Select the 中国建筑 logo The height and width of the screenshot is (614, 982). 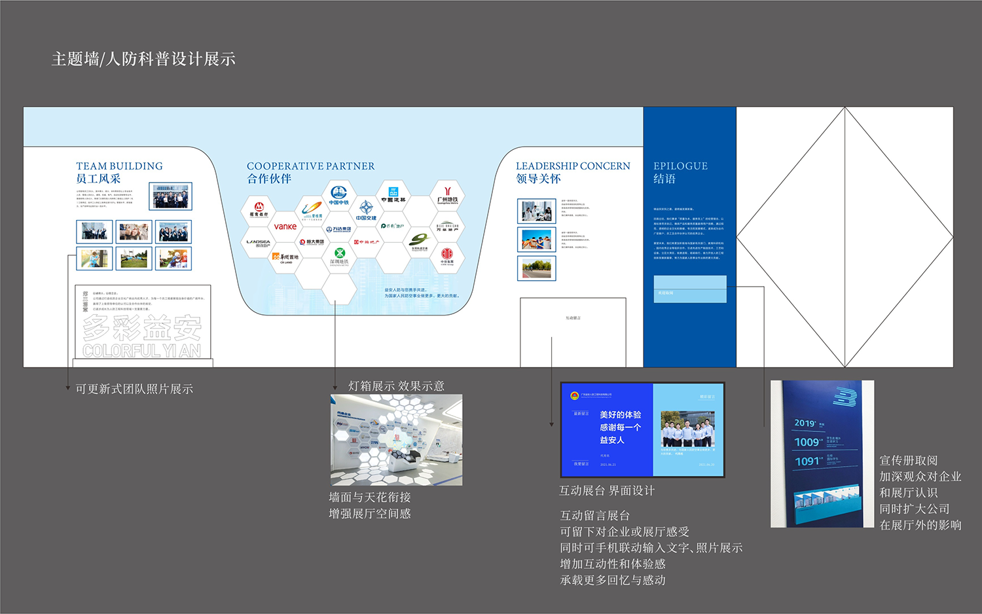click(393, 195)
